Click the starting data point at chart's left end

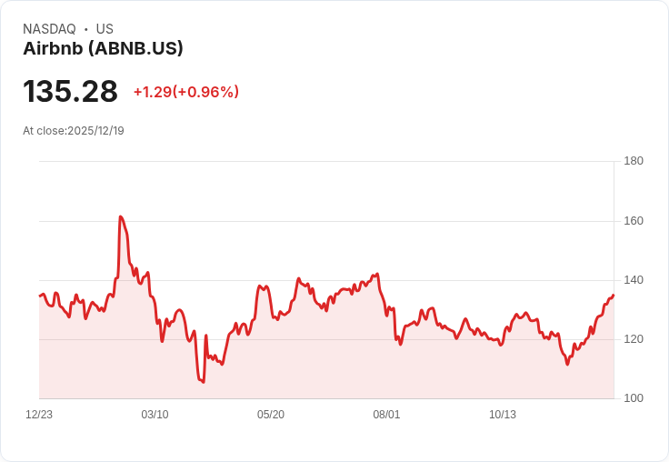(x=40, y=296)
